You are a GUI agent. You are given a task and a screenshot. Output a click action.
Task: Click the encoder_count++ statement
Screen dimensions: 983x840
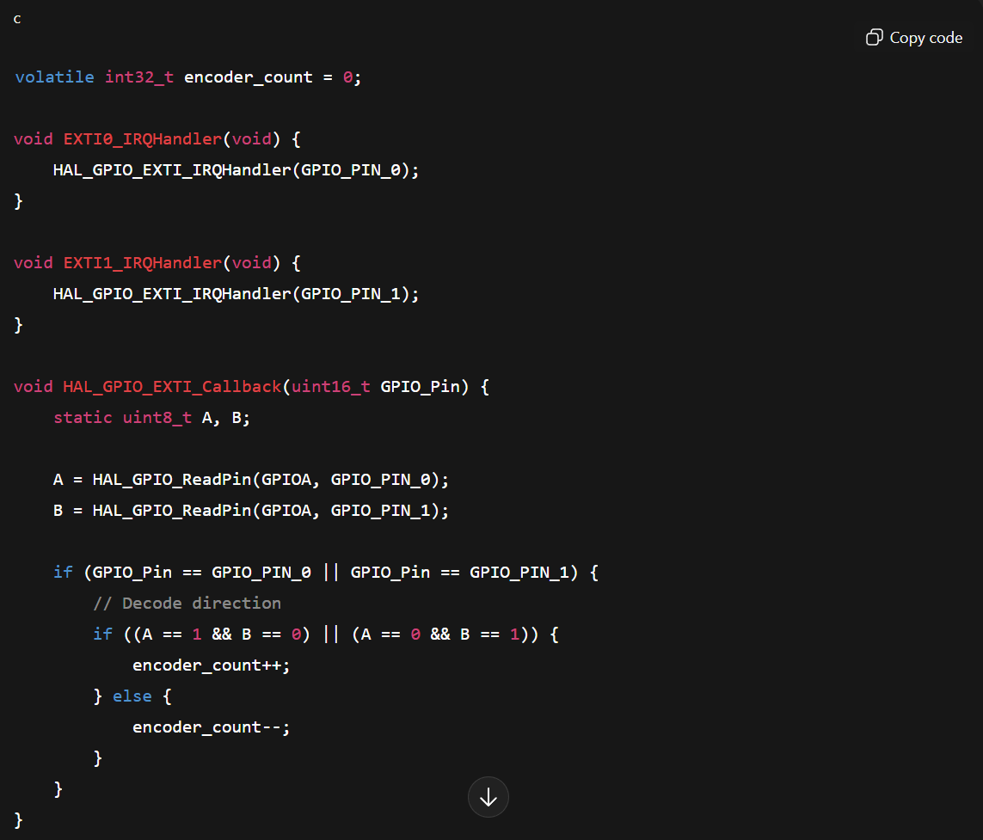pyautogui.click(x=211, y=665)
